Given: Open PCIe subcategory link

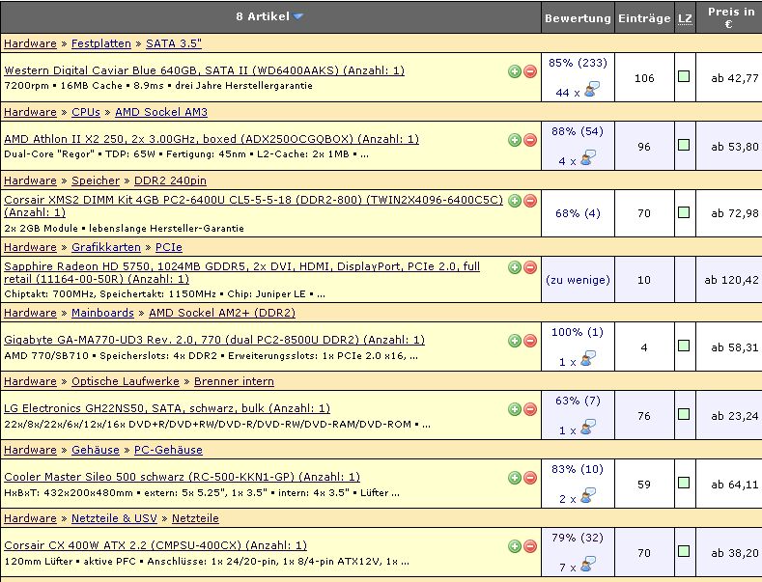Looking at the screenshot, I should coord(169,247).
